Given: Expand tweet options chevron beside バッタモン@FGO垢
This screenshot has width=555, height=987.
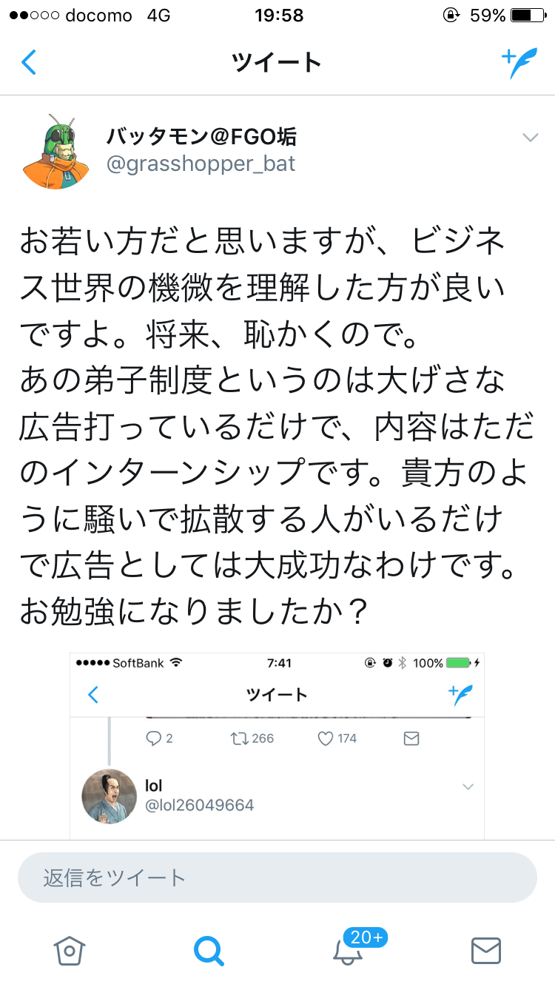Looking at the screenshot, I should coord(530,138).
